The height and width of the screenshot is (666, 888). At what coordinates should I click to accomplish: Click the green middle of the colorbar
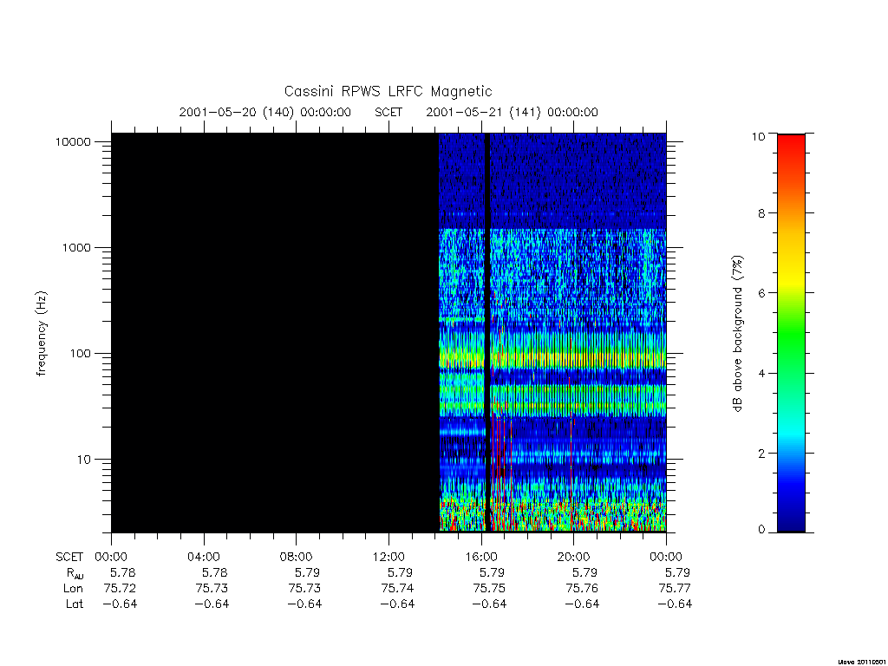[x=791, y=334]
